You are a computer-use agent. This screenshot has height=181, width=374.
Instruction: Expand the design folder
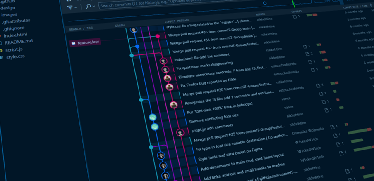pyautogui.click(x=7, y=8)
